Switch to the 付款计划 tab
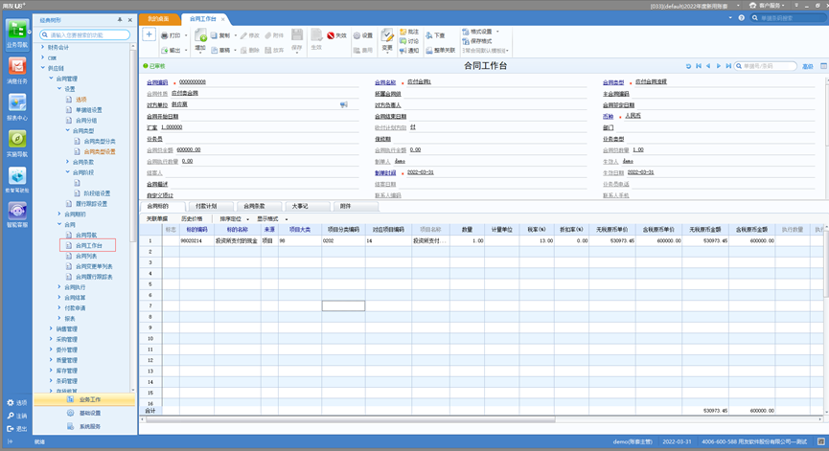 coord(206,206)
